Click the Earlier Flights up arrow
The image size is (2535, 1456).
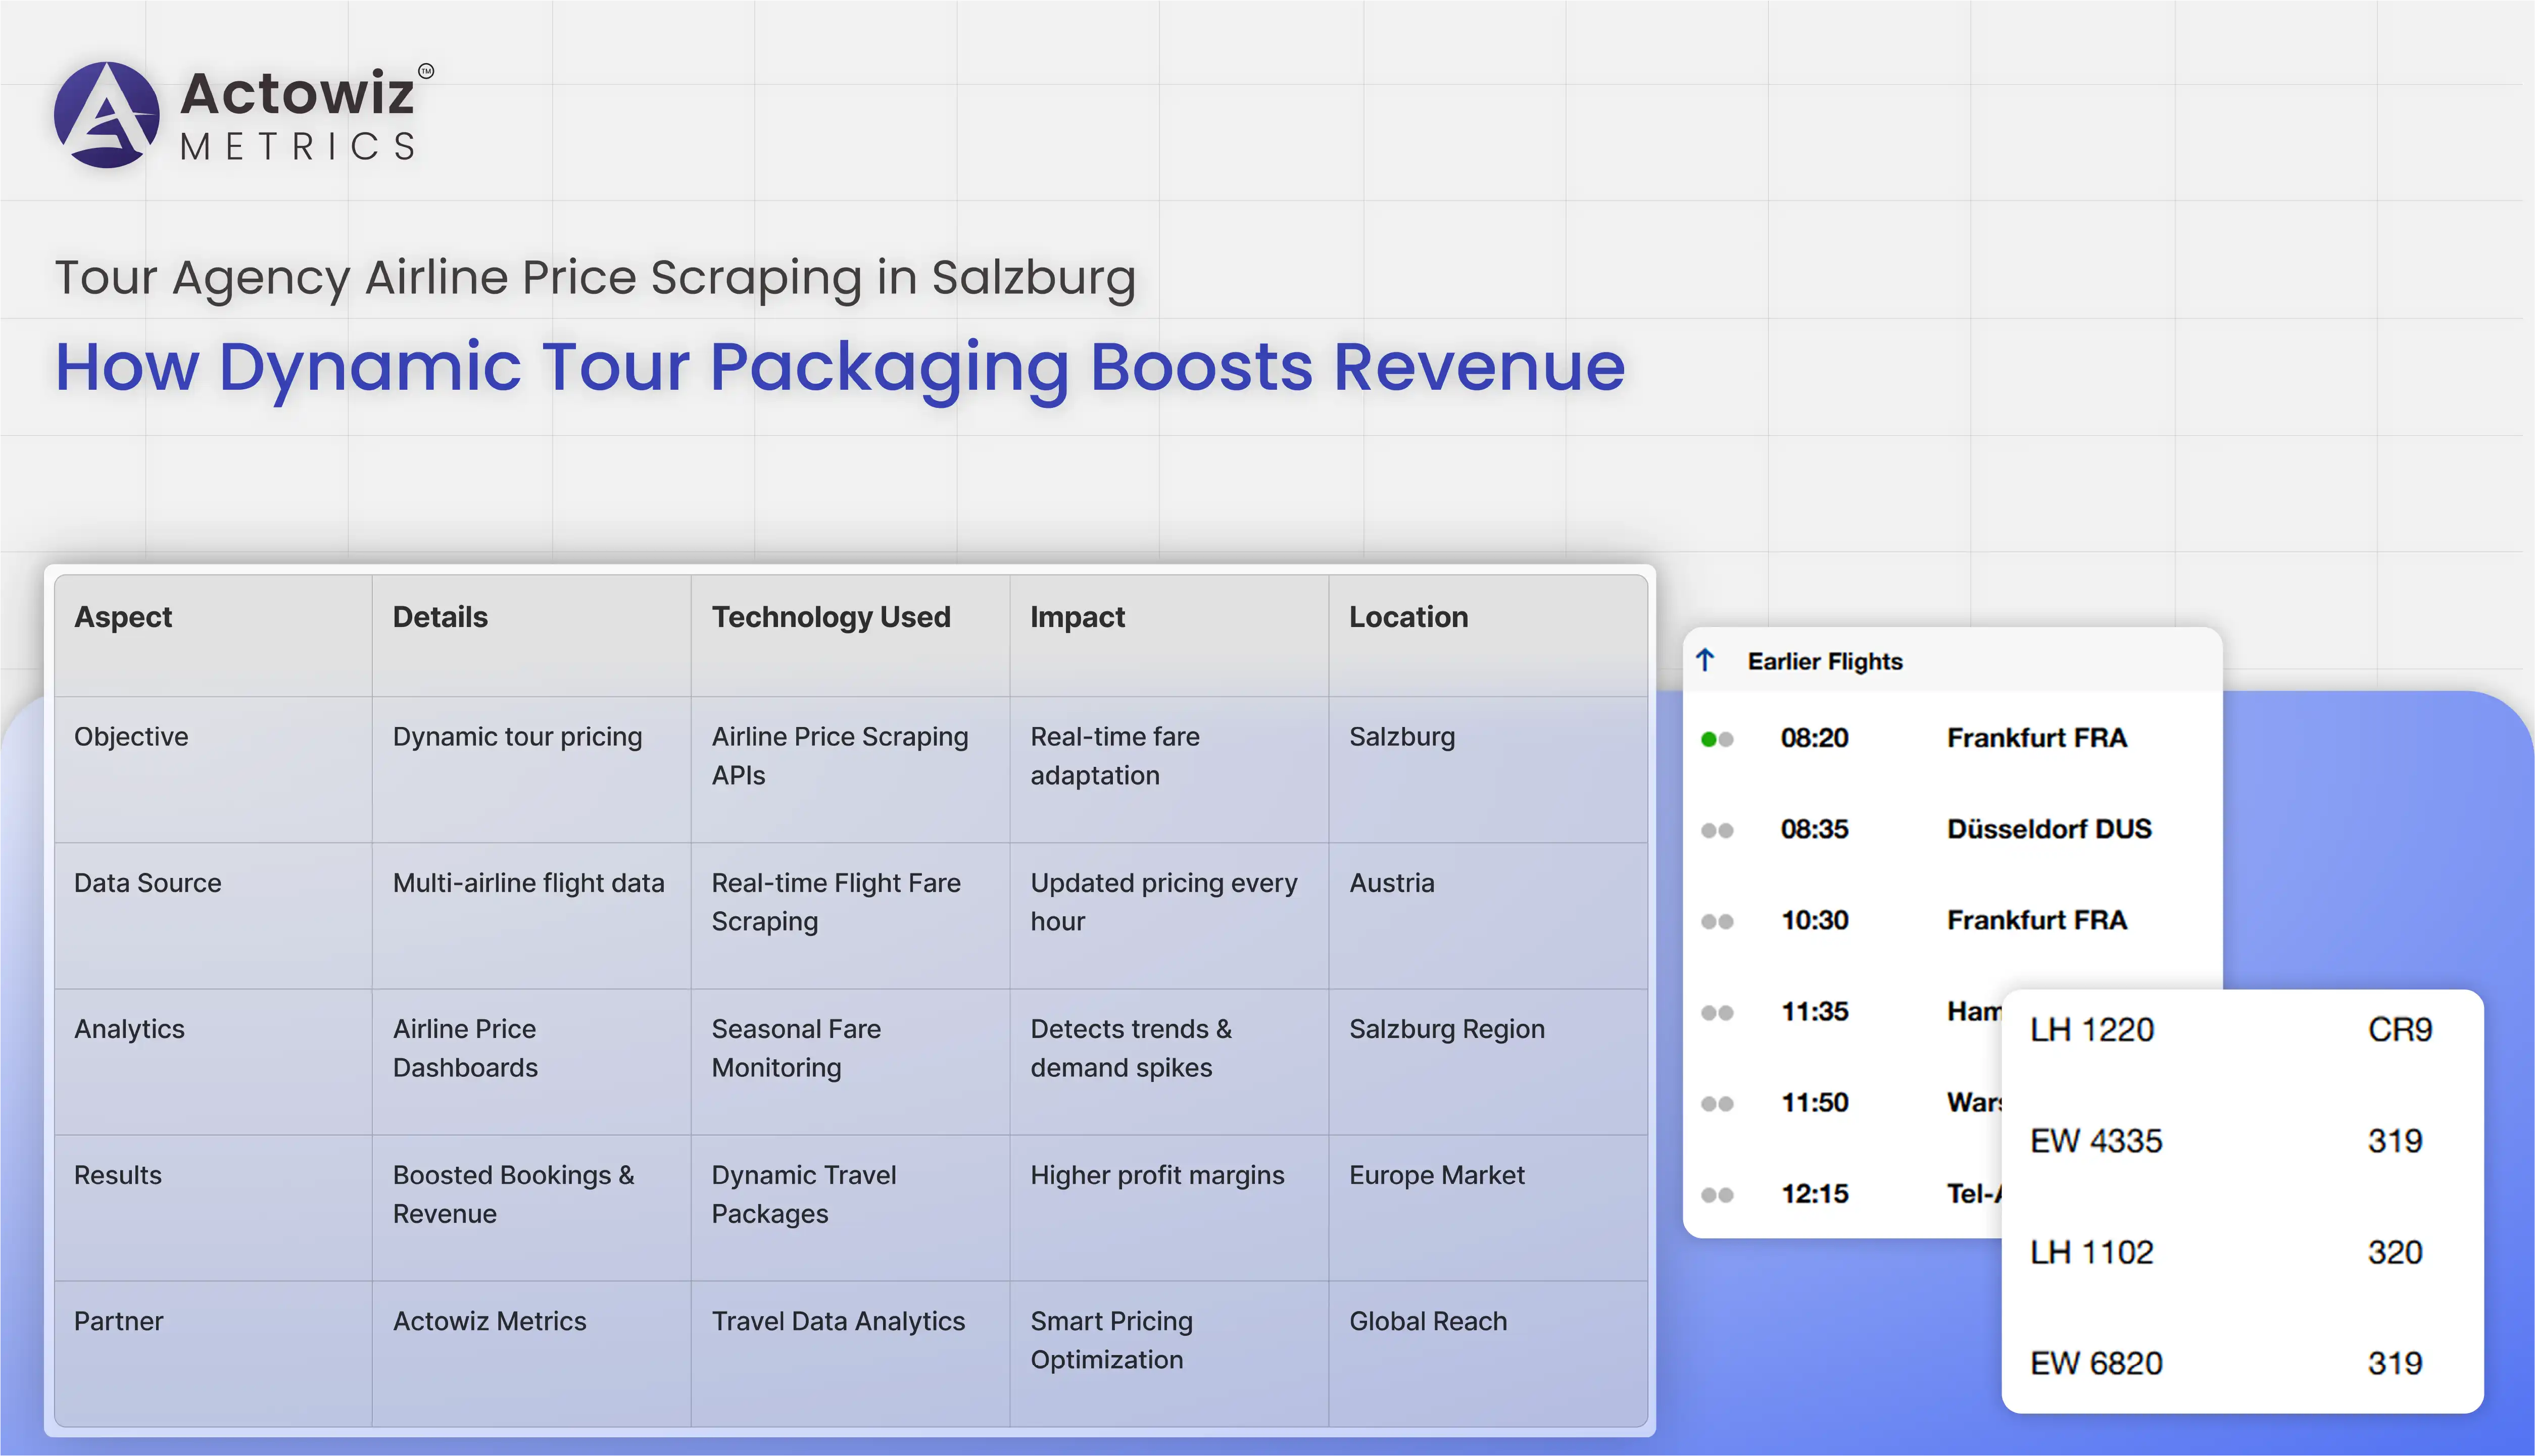[1705, 660]
